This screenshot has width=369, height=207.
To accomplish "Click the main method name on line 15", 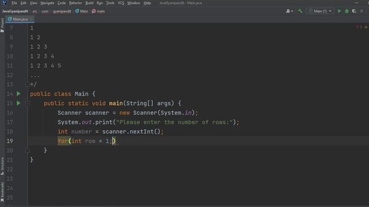I will [x=116, y=103].
